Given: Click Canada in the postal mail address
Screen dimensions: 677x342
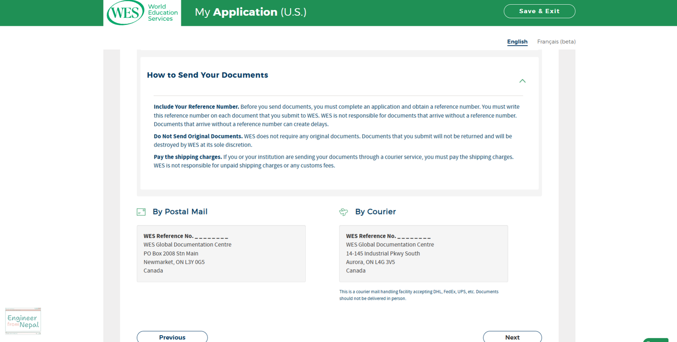Looking at the screenshot, I should tap(153, 270).
